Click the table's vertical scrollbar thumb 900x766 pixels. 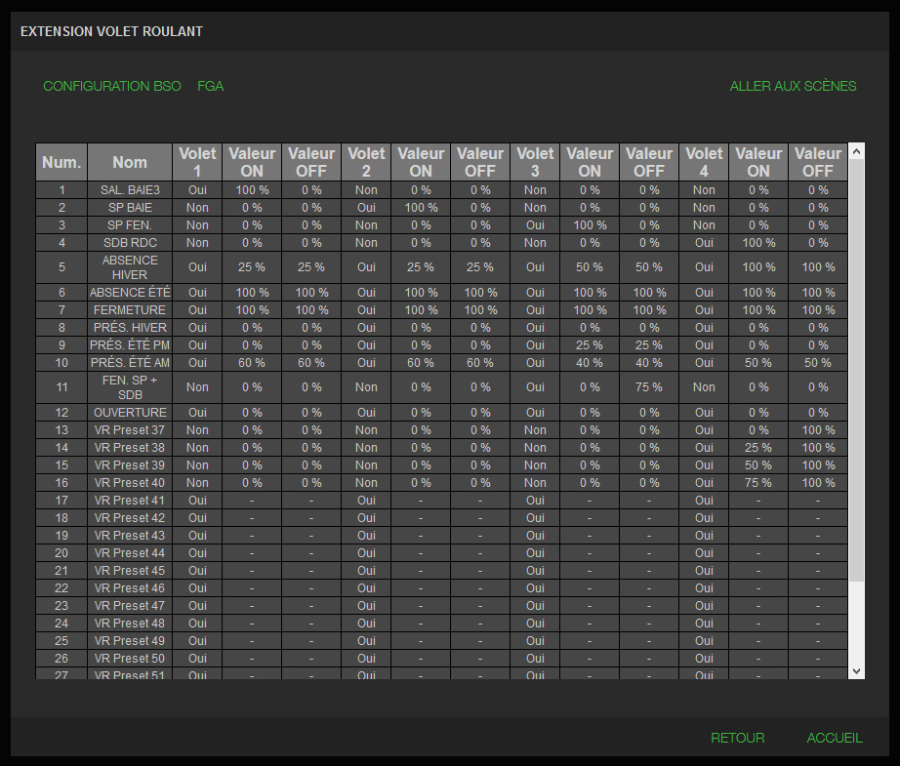tap(856, 371)
